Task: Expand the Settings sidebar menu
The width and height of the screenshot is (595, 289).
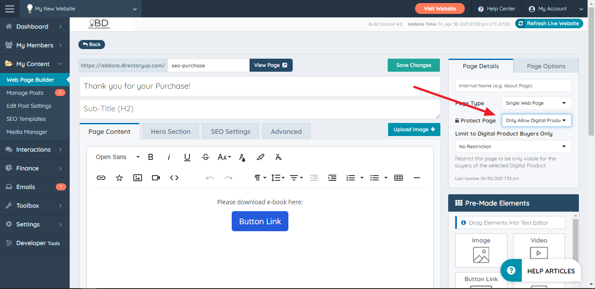Action: point(35,224)
